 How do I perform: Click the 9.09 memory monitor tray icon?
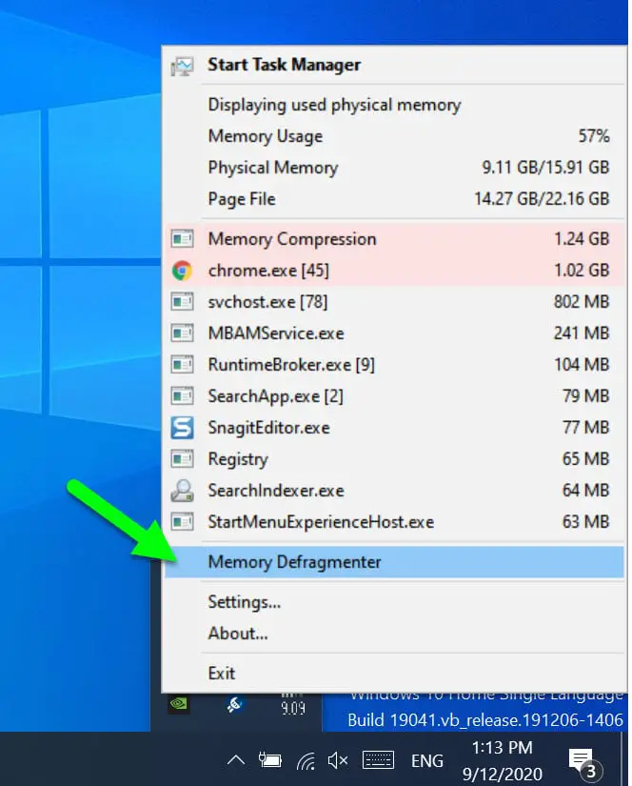click(293, 704)
